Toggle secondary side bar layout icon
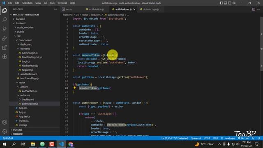This screenshot has height=148, width=263. click(230, 3)
